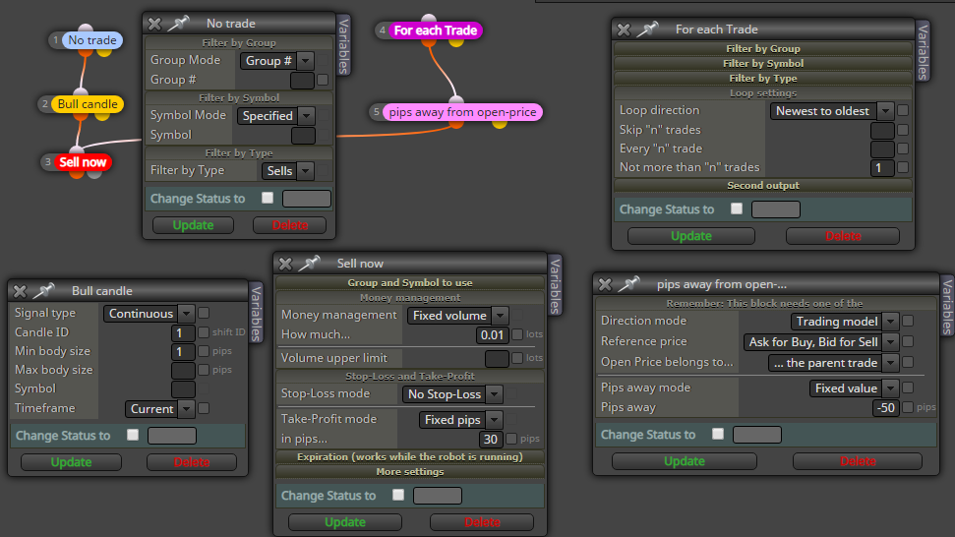The height and width of the screenshot is (537, 955).
Task: Close the Bull candle panel
Action: pyautogui.click(x=20, y=291)
